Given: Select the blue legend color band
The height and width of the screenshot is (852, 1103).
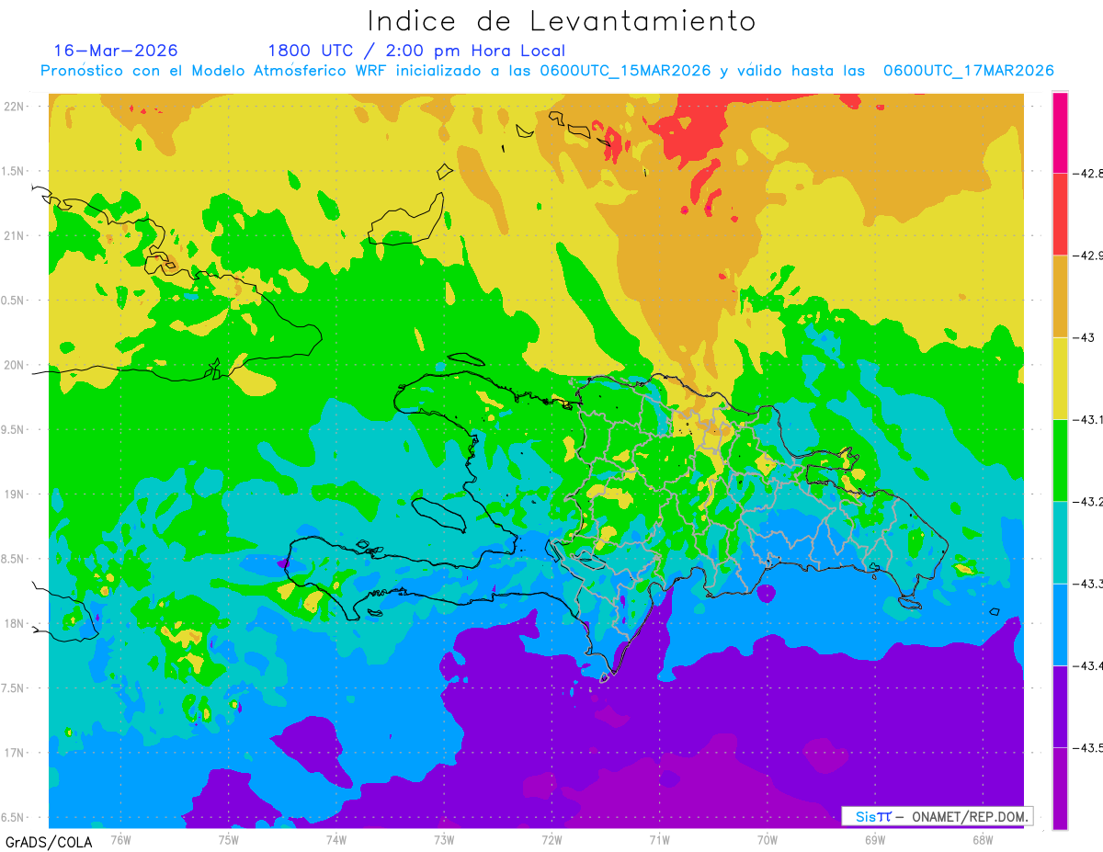Looking at the screenshot, I should coord(1060,624).
